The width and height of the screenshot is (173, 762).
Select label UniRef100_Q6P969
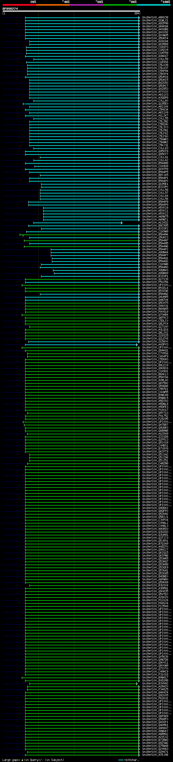155,716
